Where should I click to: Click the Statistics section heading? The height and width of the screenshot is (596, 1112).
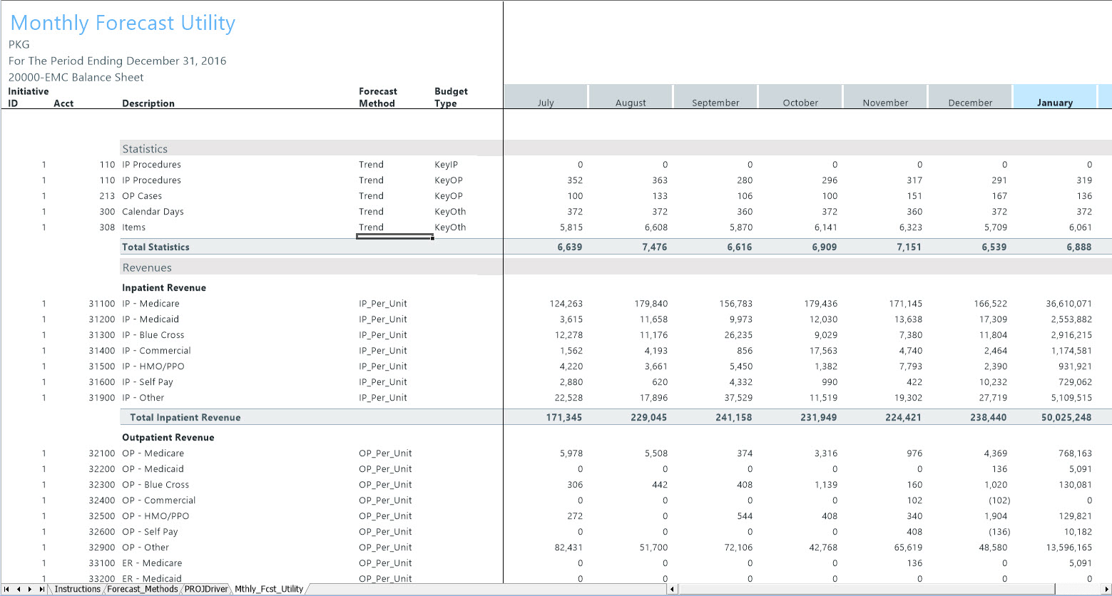145,149
